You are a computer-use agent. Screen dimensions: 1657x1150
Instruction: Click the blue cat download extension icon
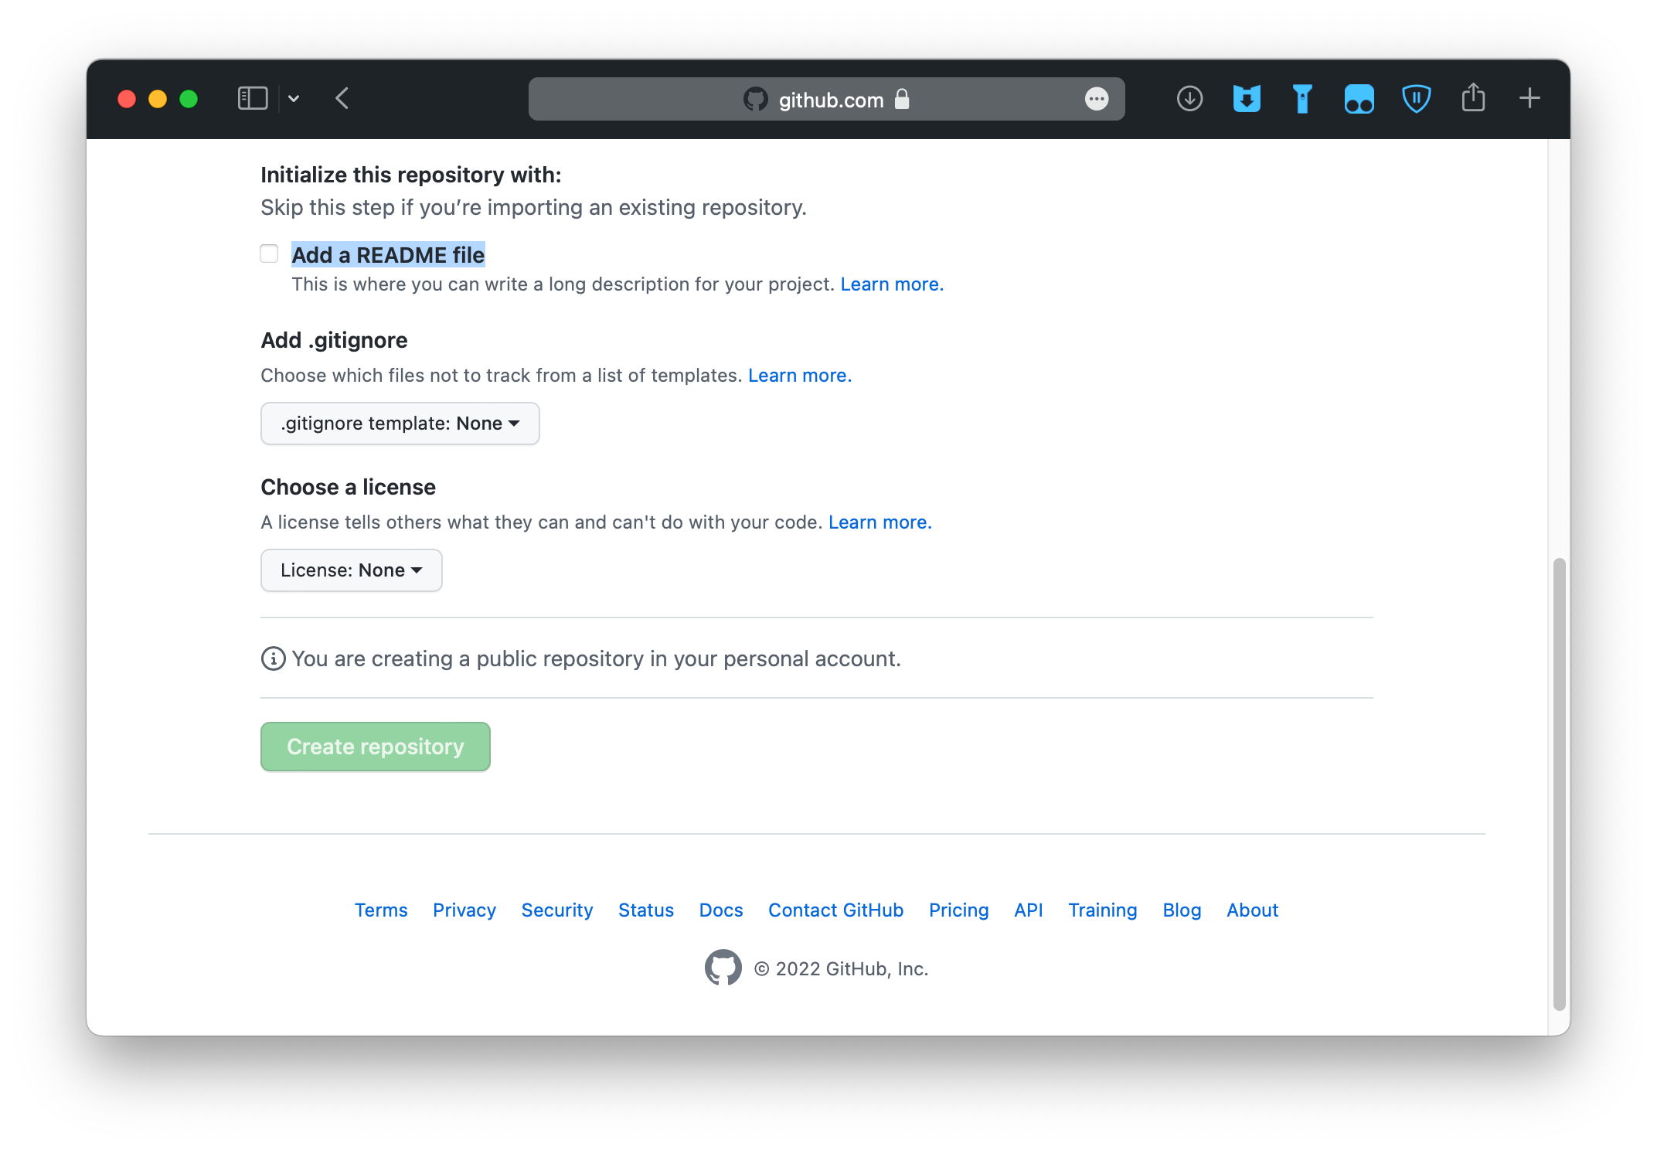coord(1246,99)
